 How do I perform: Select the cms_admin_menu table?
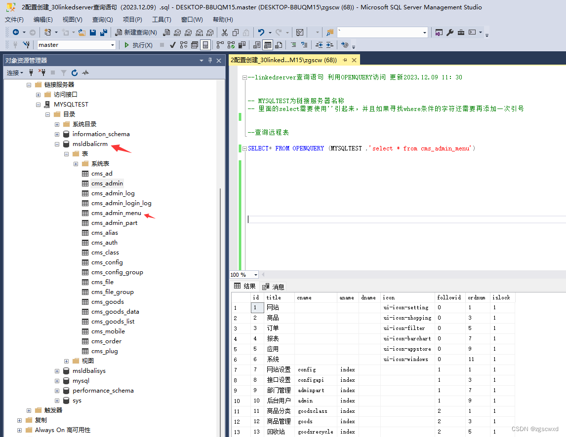pyautogui.click(x=116, y=213)
